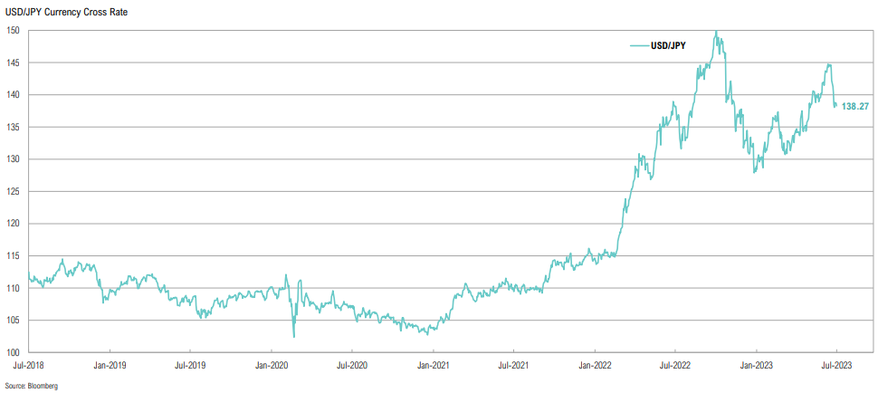Click the Jul-2020 x-axis label

(x=351, y=366)
